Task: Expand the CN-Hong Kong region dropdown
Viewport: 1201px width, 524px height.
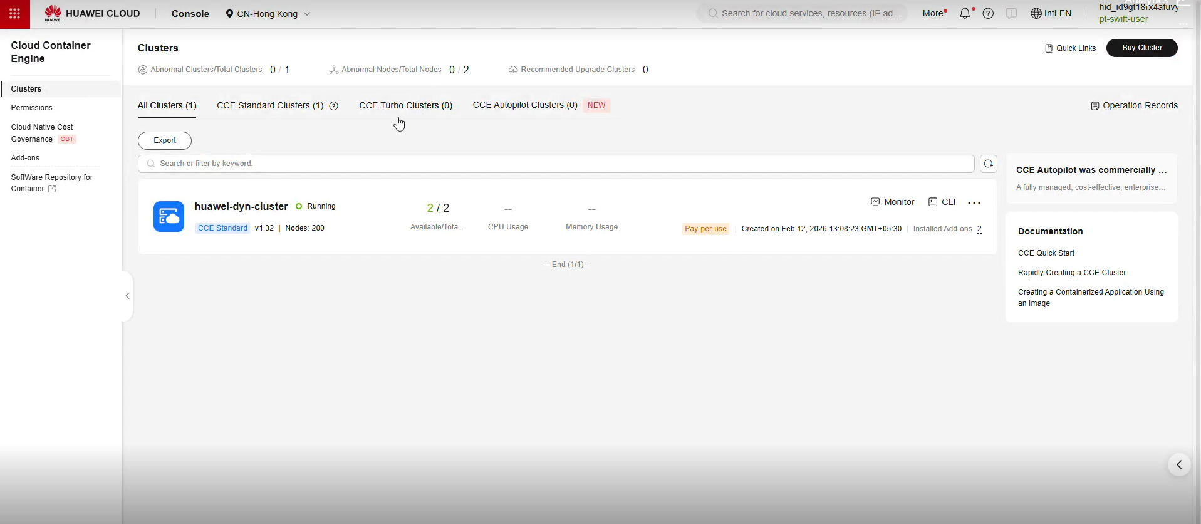Action: tap(268, 14)
